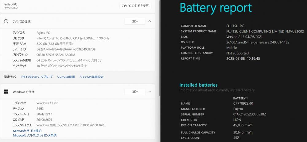Viewport: 307px width, 142px height.
Task: Select the version 24H2 value
Action: [41, 108]
